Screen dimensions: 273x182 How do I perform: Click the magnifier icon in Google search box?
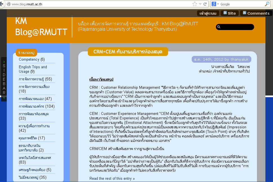[267, 4]
